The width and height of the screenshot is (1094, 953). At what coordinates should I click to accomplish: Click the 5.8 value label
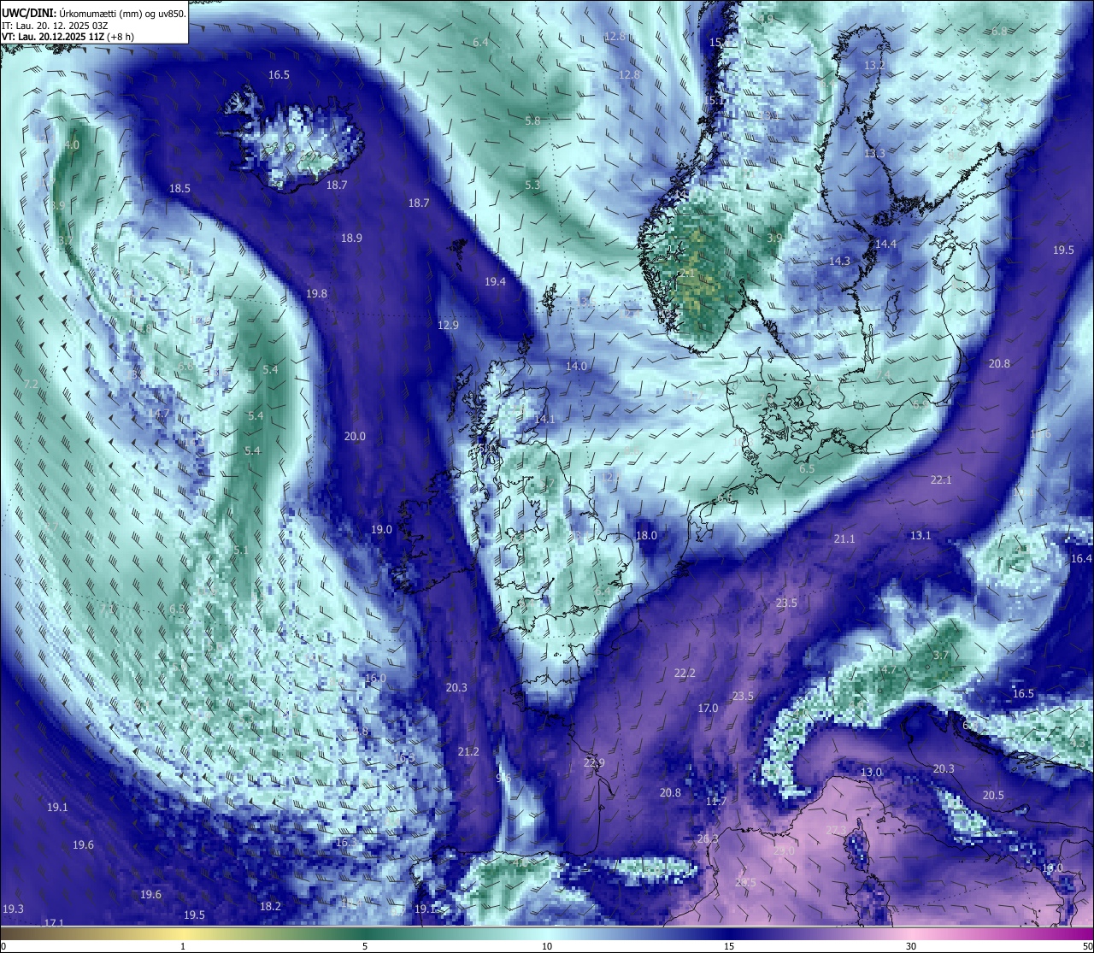click(x=532, y=121)
